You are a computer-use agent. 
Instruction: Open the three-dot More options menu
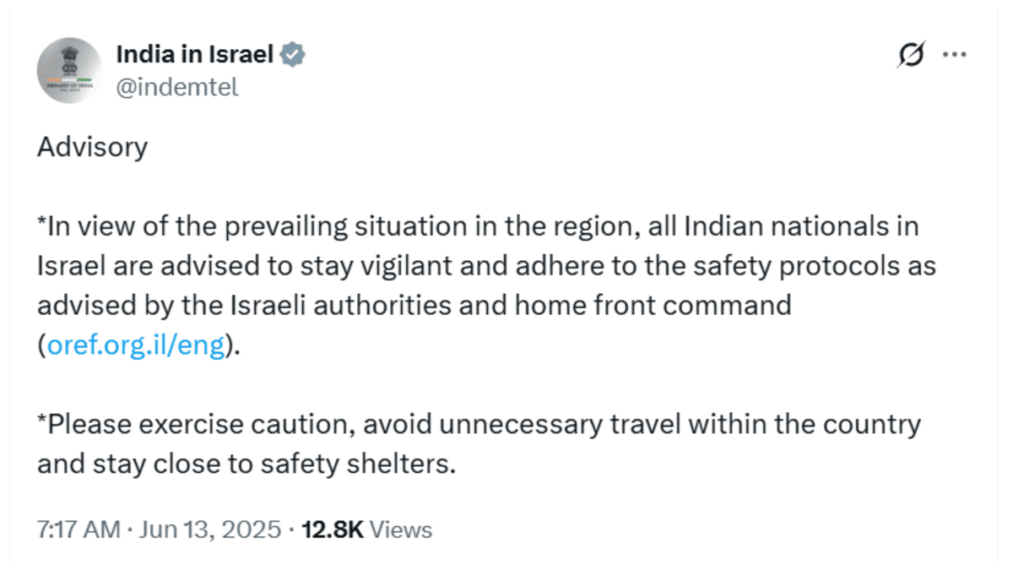(x=954, y=55)
